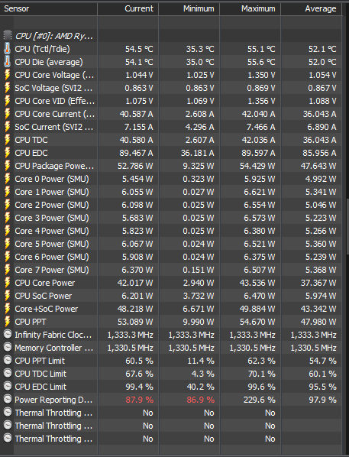The image size is (349, 457).
Task: Click the lightning icon beside CPU Core Voltage
Action: tap(8, 75)
